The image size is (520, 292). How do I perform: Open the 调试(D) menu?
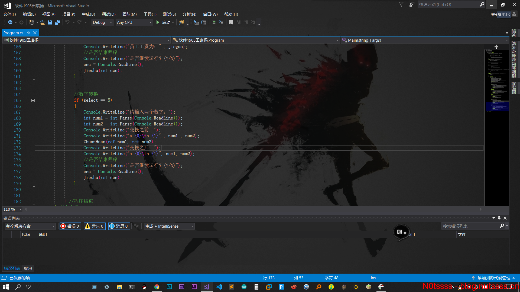[x=109, y=14]
